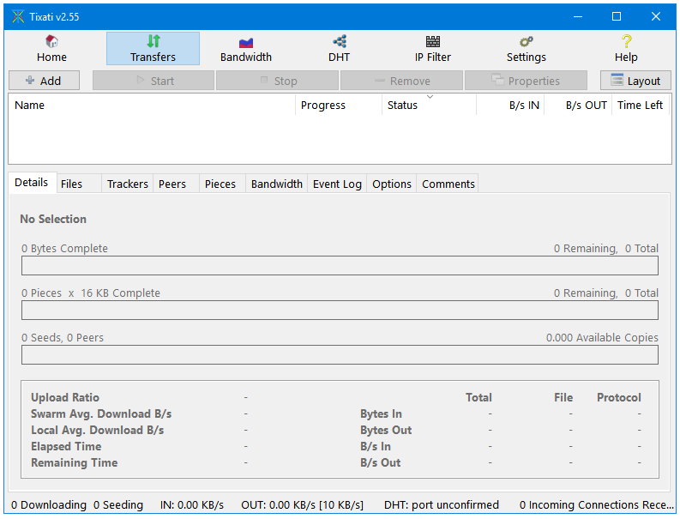Open the Home section
Viewport: 680px width, 519px height.
51,49
